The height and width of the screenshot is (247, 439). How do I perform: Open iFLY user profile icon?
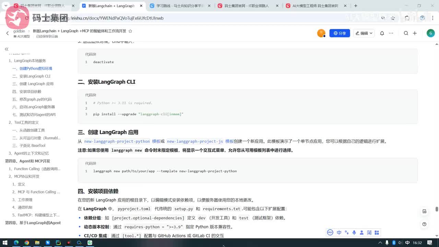(x=361, y=233)
